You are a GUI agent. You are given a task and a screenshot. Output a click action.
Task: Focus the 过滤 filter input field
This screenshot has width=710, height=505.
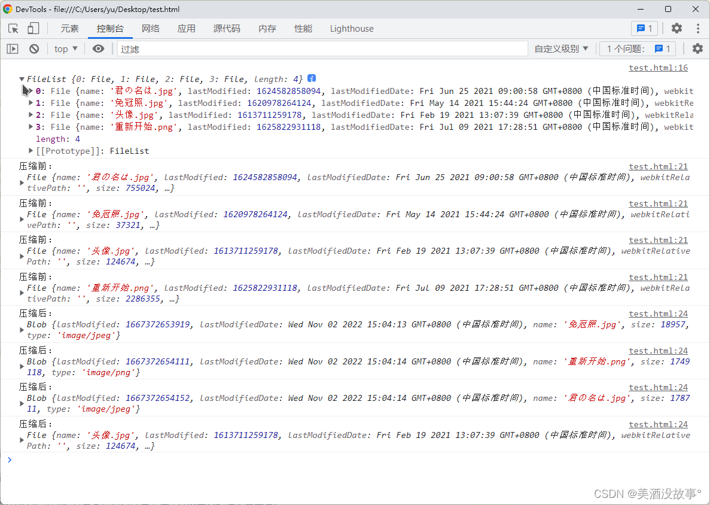click(322, 49)
